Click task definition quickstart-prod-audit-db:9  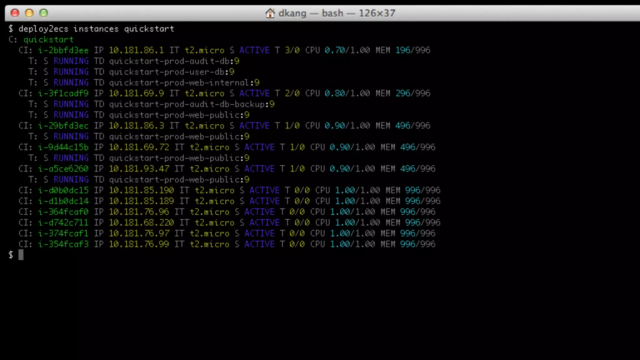click(x=174, y=61)
